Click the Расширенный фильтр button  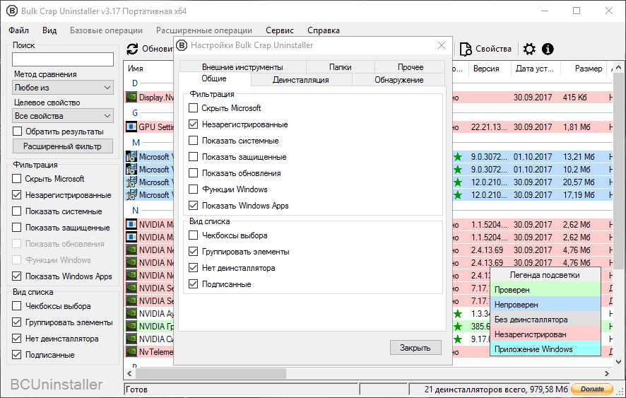(x=63, y=146)
